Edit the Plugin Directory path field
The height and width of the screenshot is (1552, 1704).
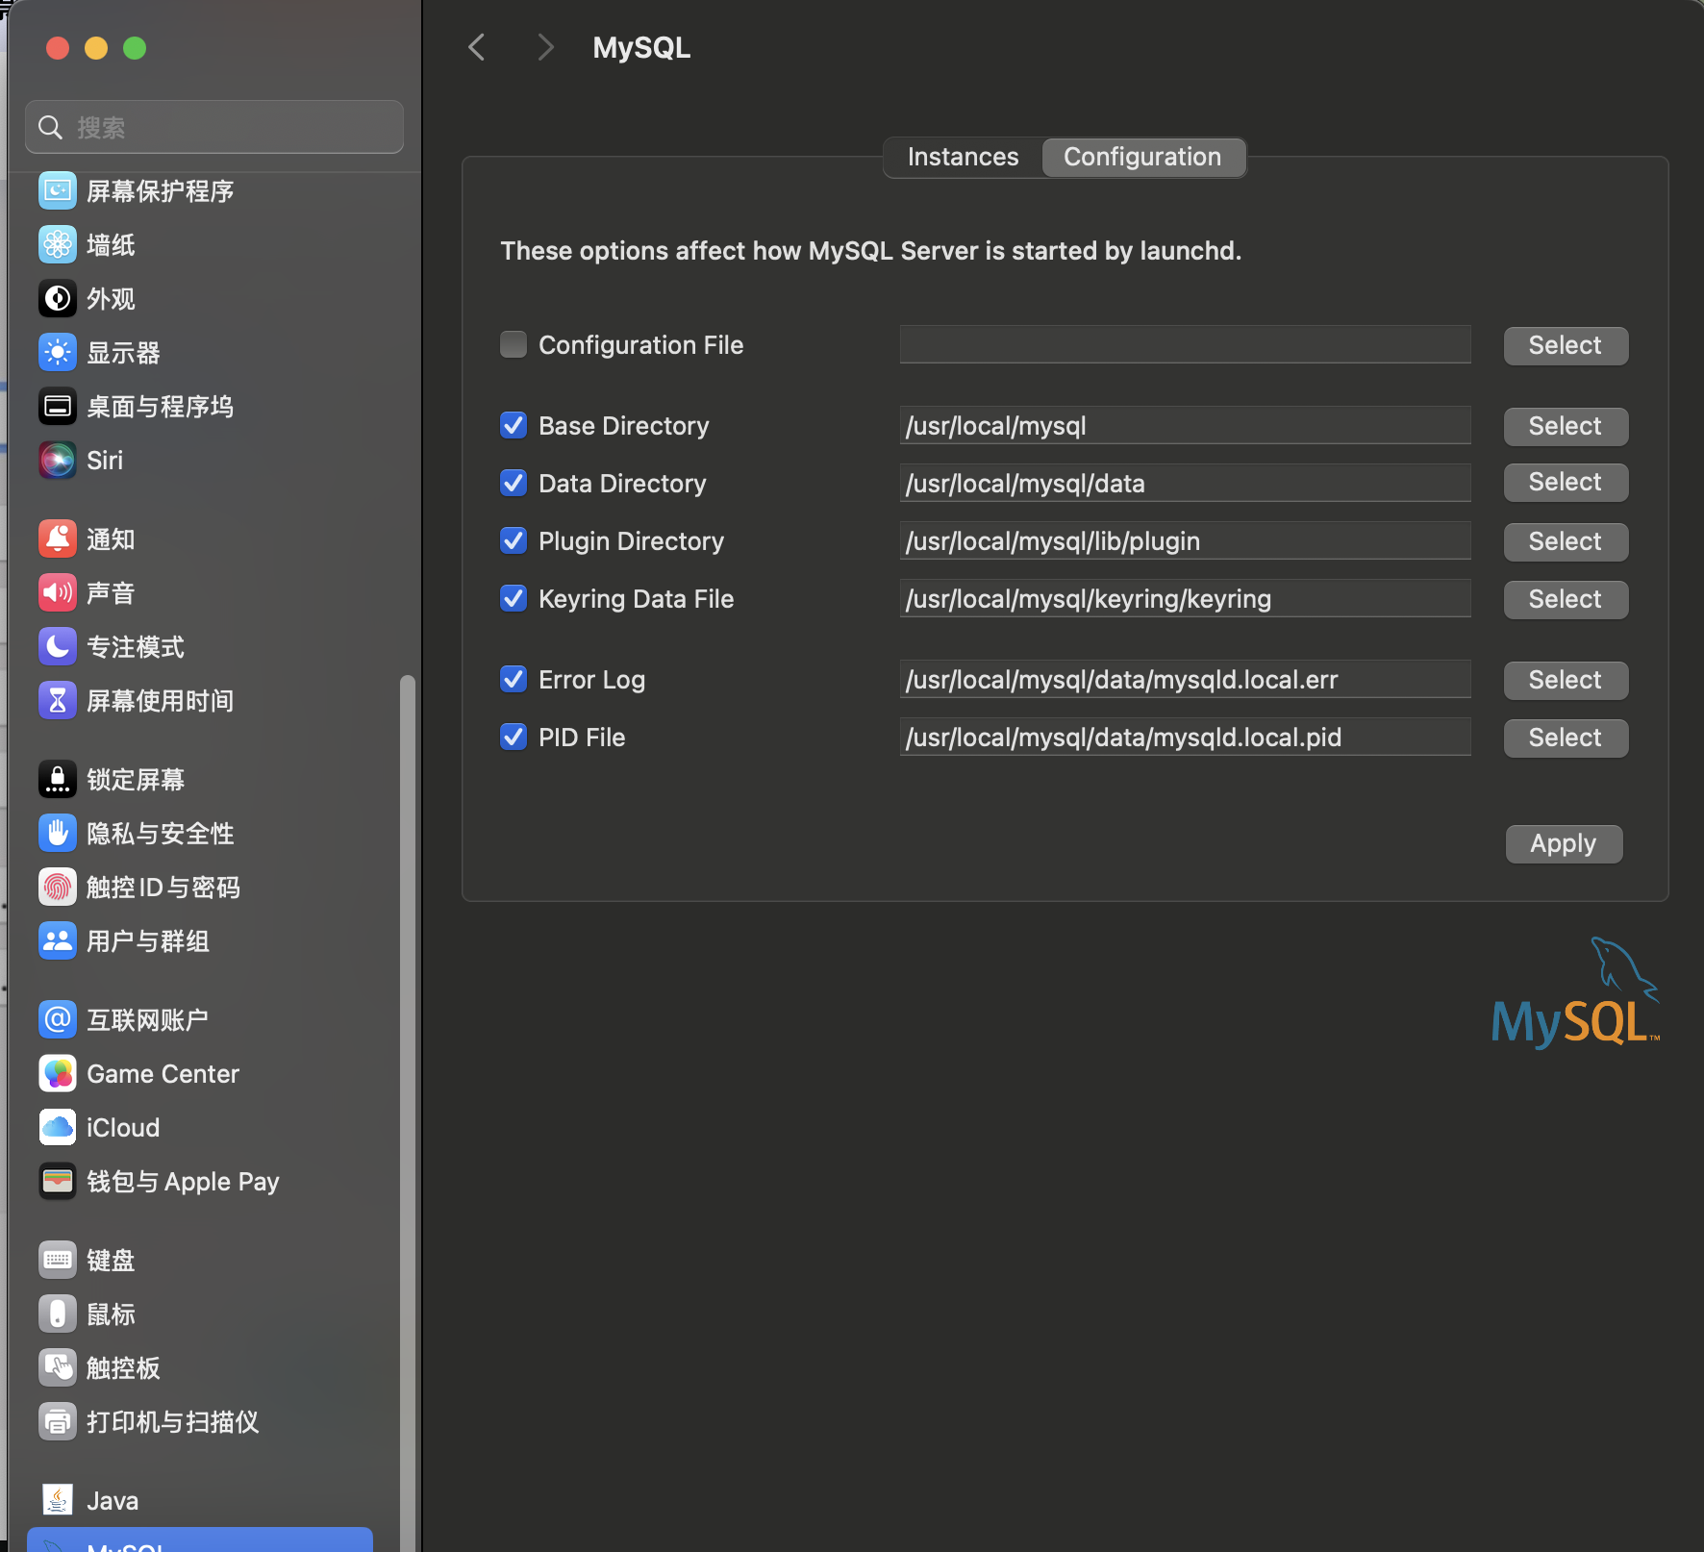(x=1185, y=540)
